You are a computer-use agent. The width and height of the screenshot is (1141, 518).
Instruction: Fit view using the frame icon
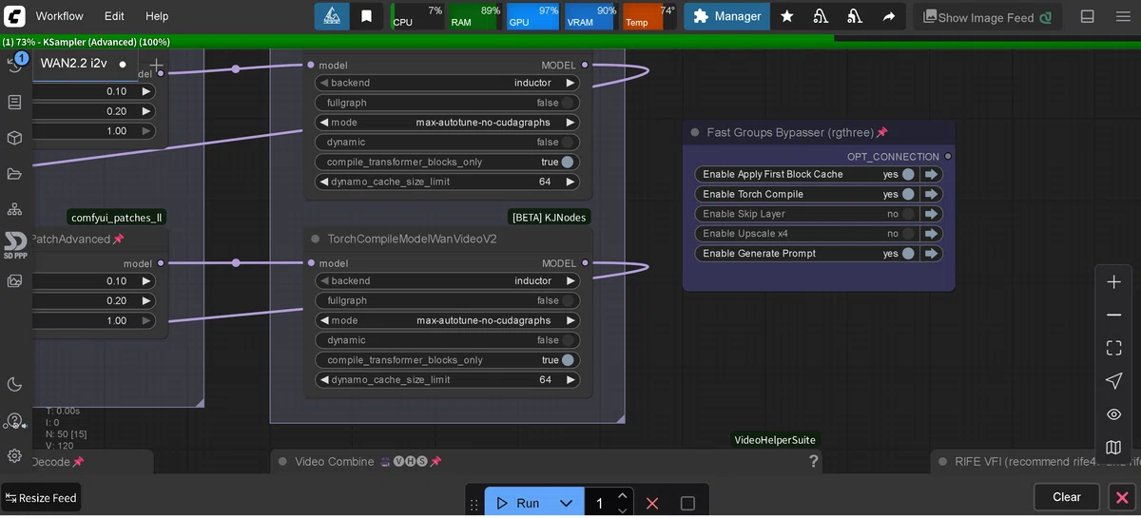pos(1113,349)
